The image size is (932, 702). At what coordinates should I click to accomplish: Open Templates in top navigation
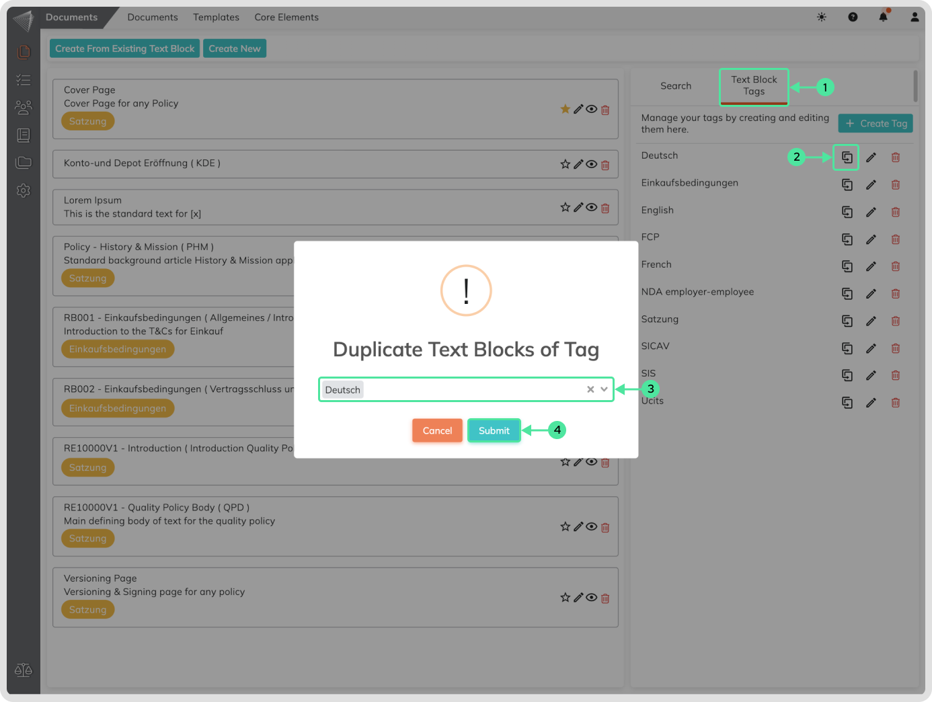coord(216,17)
